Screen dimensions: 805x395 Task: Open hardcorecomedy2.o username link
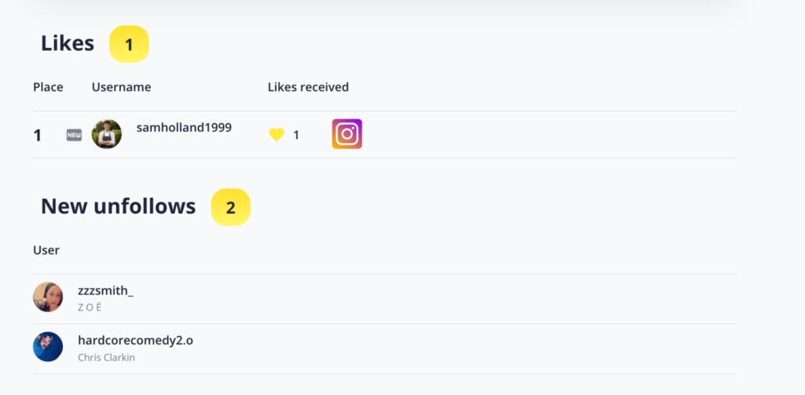[135, 340]
